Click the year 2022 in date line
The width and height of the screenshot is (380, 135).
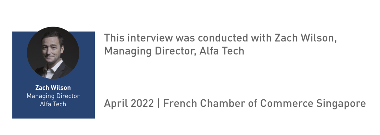point(142,103)
